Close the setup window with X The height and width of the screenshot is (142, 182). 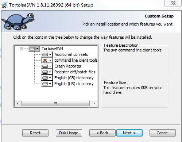point(173,3)
